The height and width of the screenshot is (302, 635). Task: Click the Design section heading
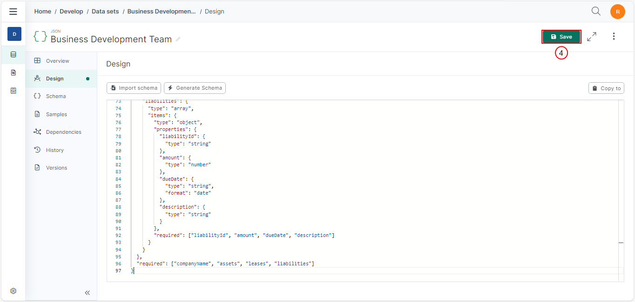point(118,64)
